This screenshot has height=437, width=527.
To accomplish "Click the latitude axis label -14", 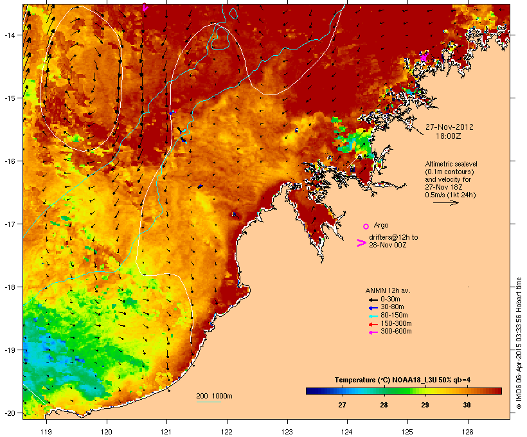I will coord(10,35).
